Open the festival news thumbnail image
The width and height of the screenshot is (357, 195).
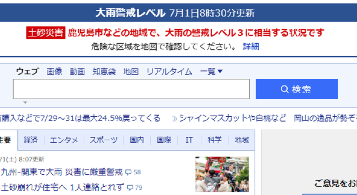point(222,174)
